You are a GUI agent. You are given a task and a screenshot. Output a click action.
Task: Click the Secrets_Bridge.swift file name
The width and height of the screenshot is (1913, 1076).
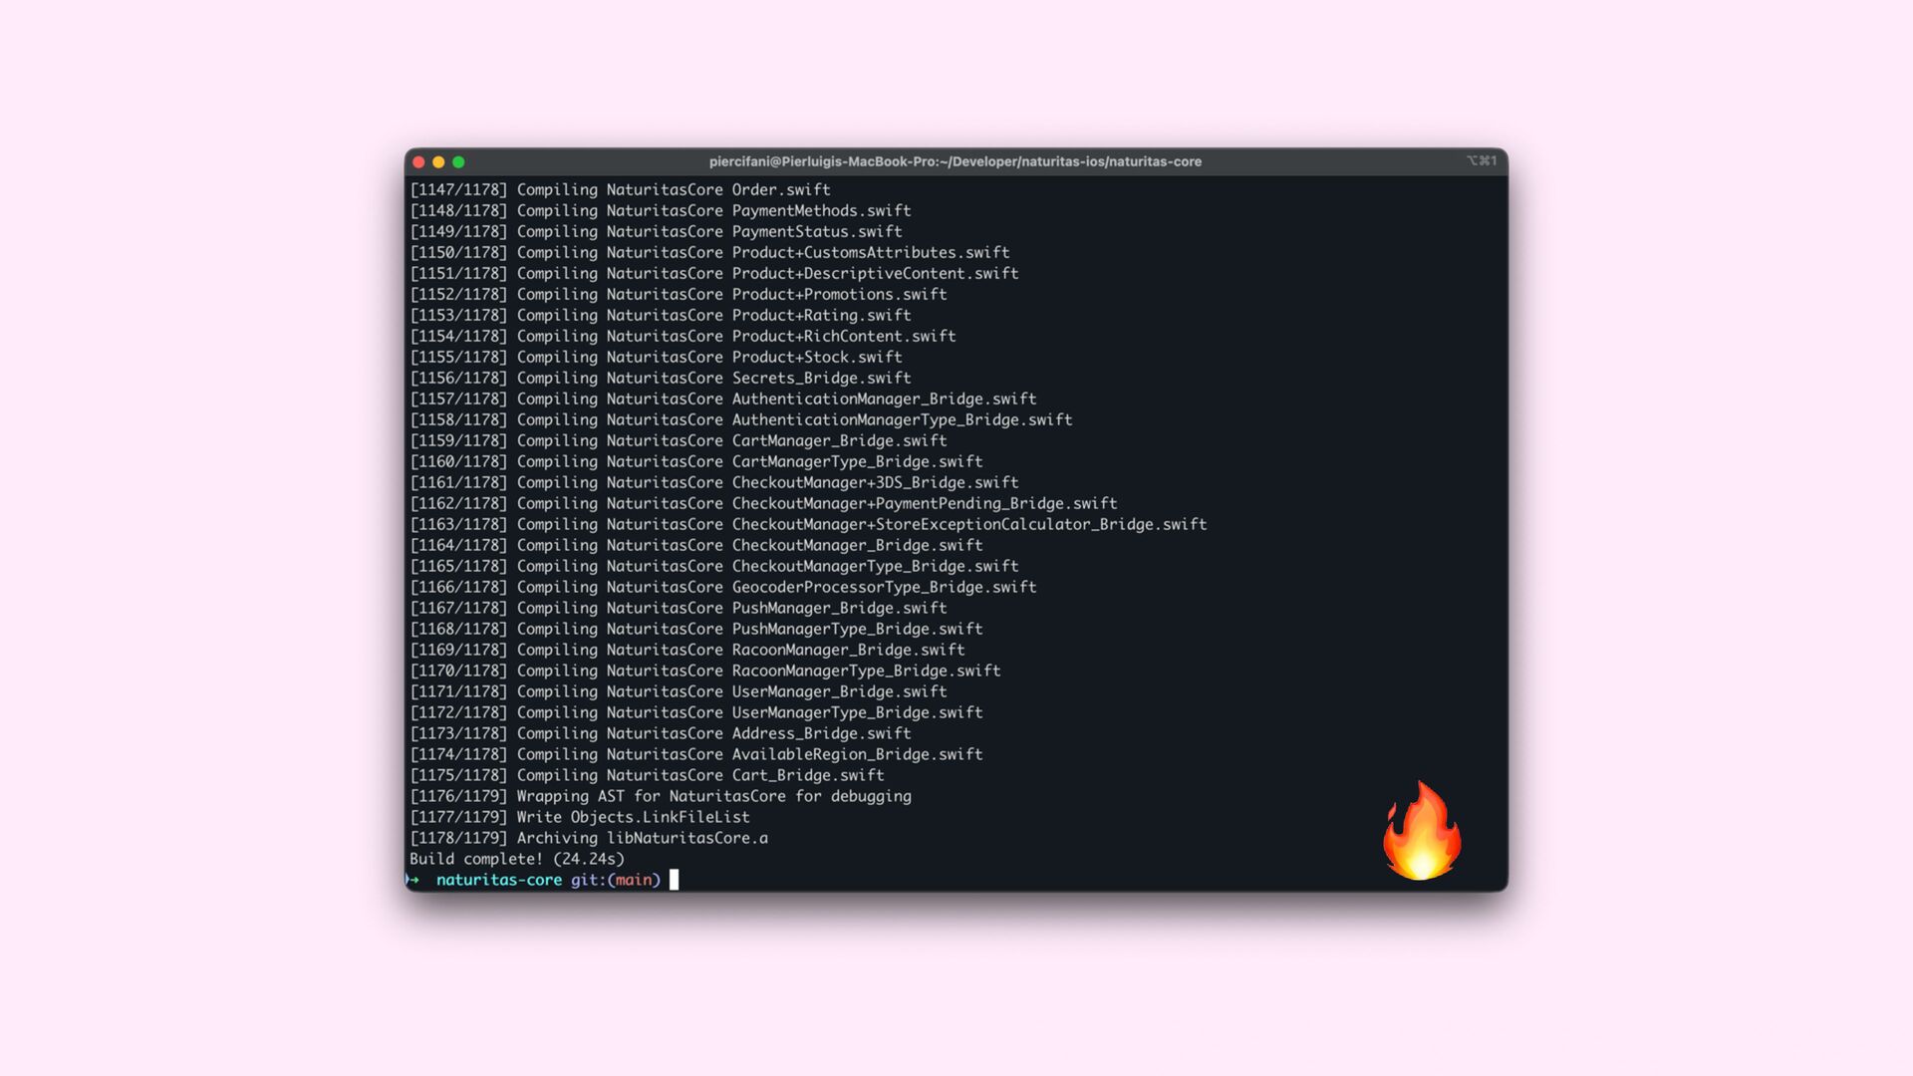[821, 378]
